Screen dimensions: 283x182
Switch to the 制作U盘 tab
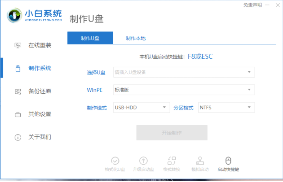click(90, 38)
